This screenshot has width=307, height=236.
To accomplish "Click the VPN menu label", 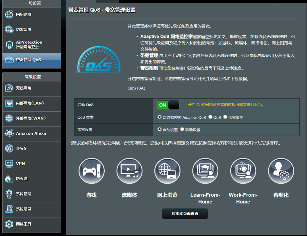I will point(20,163).
